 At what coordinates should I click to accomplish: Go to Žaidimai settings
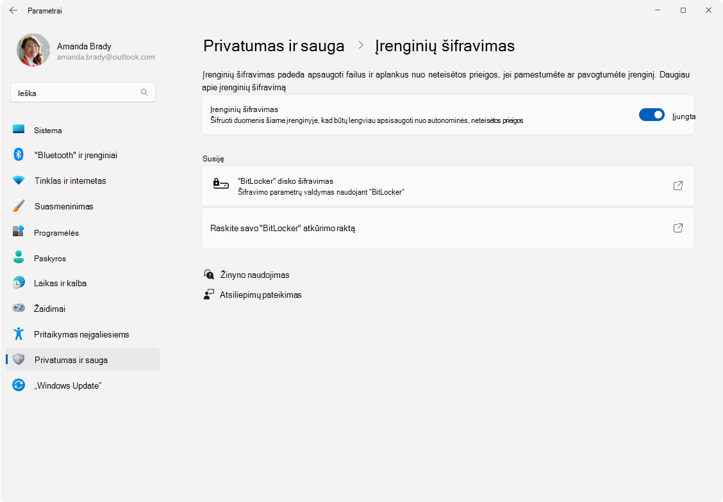[83, 309]
